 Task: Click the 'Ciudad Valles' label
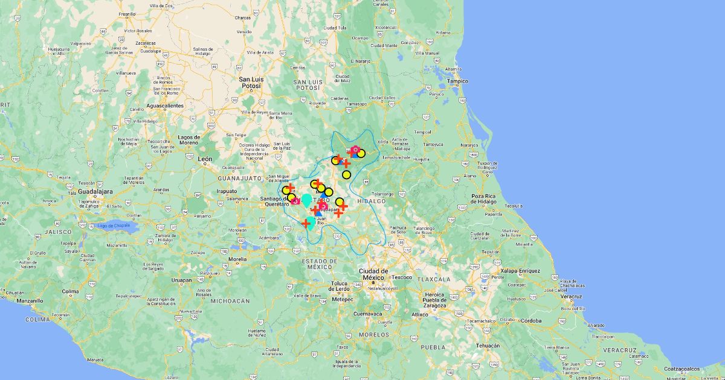coord(382,97)
